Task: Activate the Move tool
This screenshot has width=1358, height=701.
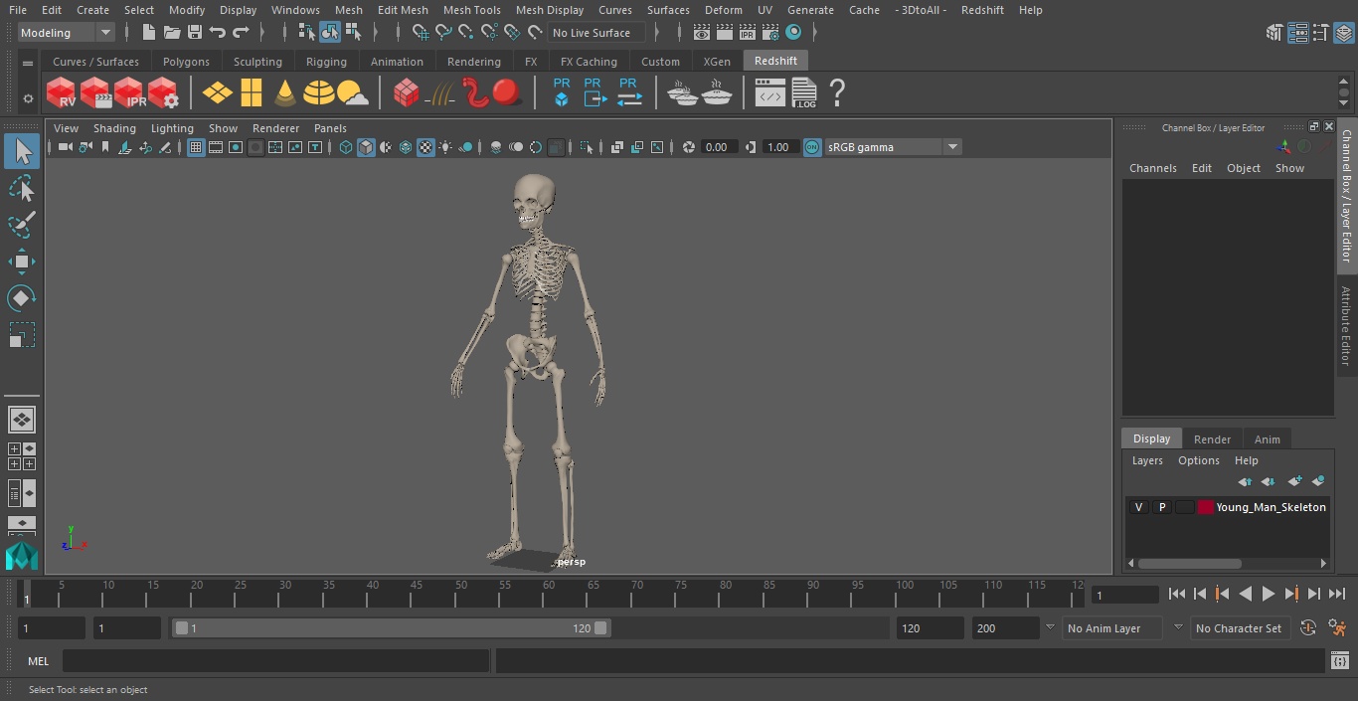Action: point(21,262)
